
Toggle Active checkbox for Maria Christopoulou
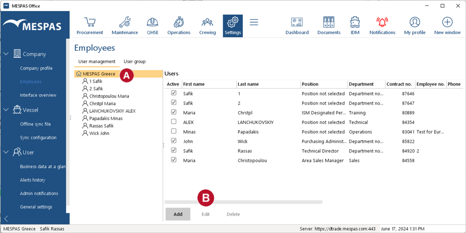pos(174,159)
